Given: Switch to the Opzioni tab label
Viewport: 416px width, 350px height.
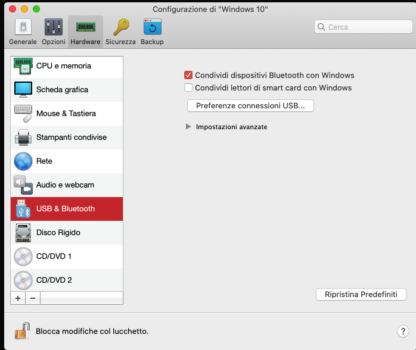Looking at the screenshot, I should pyautogui.click(x=54, y=42).
